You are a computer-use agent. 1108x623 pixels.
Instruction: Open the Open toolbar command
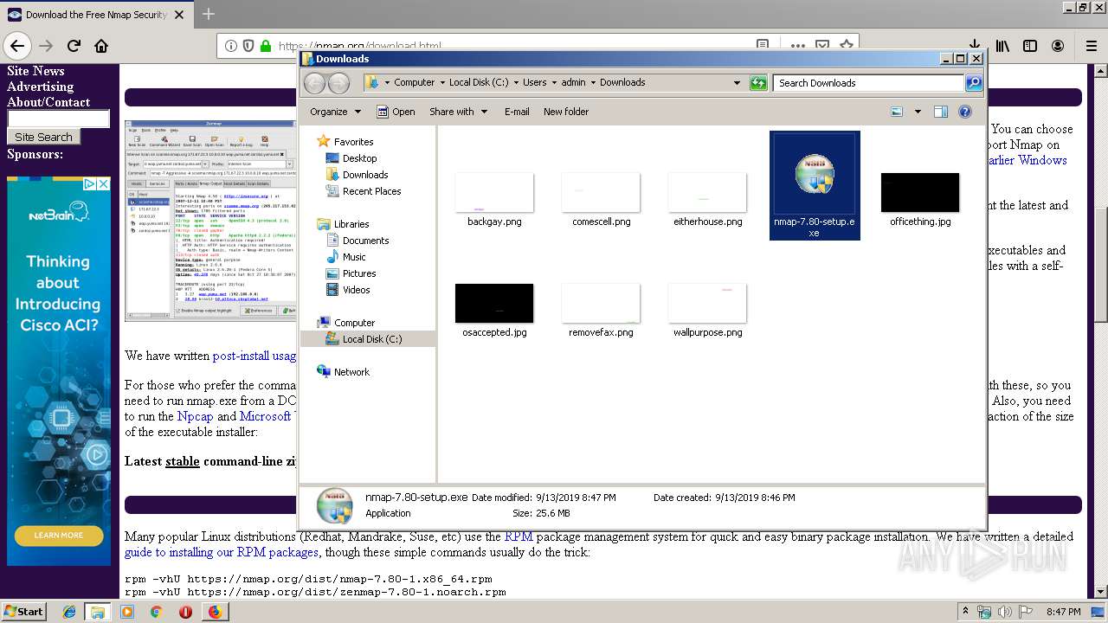click(x=396, y=112)
